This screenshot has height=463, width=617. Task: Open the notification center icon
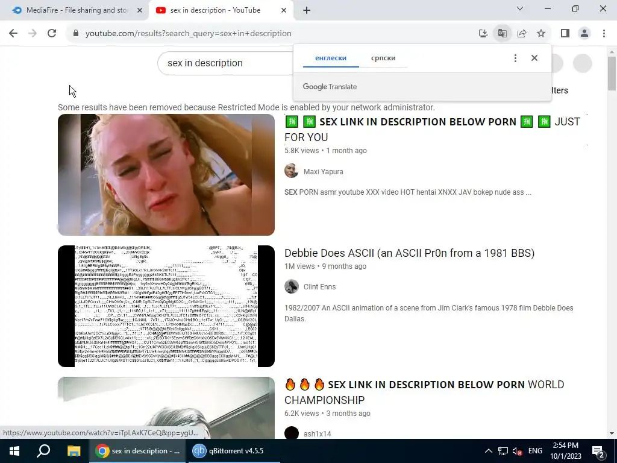click(598, 451)
